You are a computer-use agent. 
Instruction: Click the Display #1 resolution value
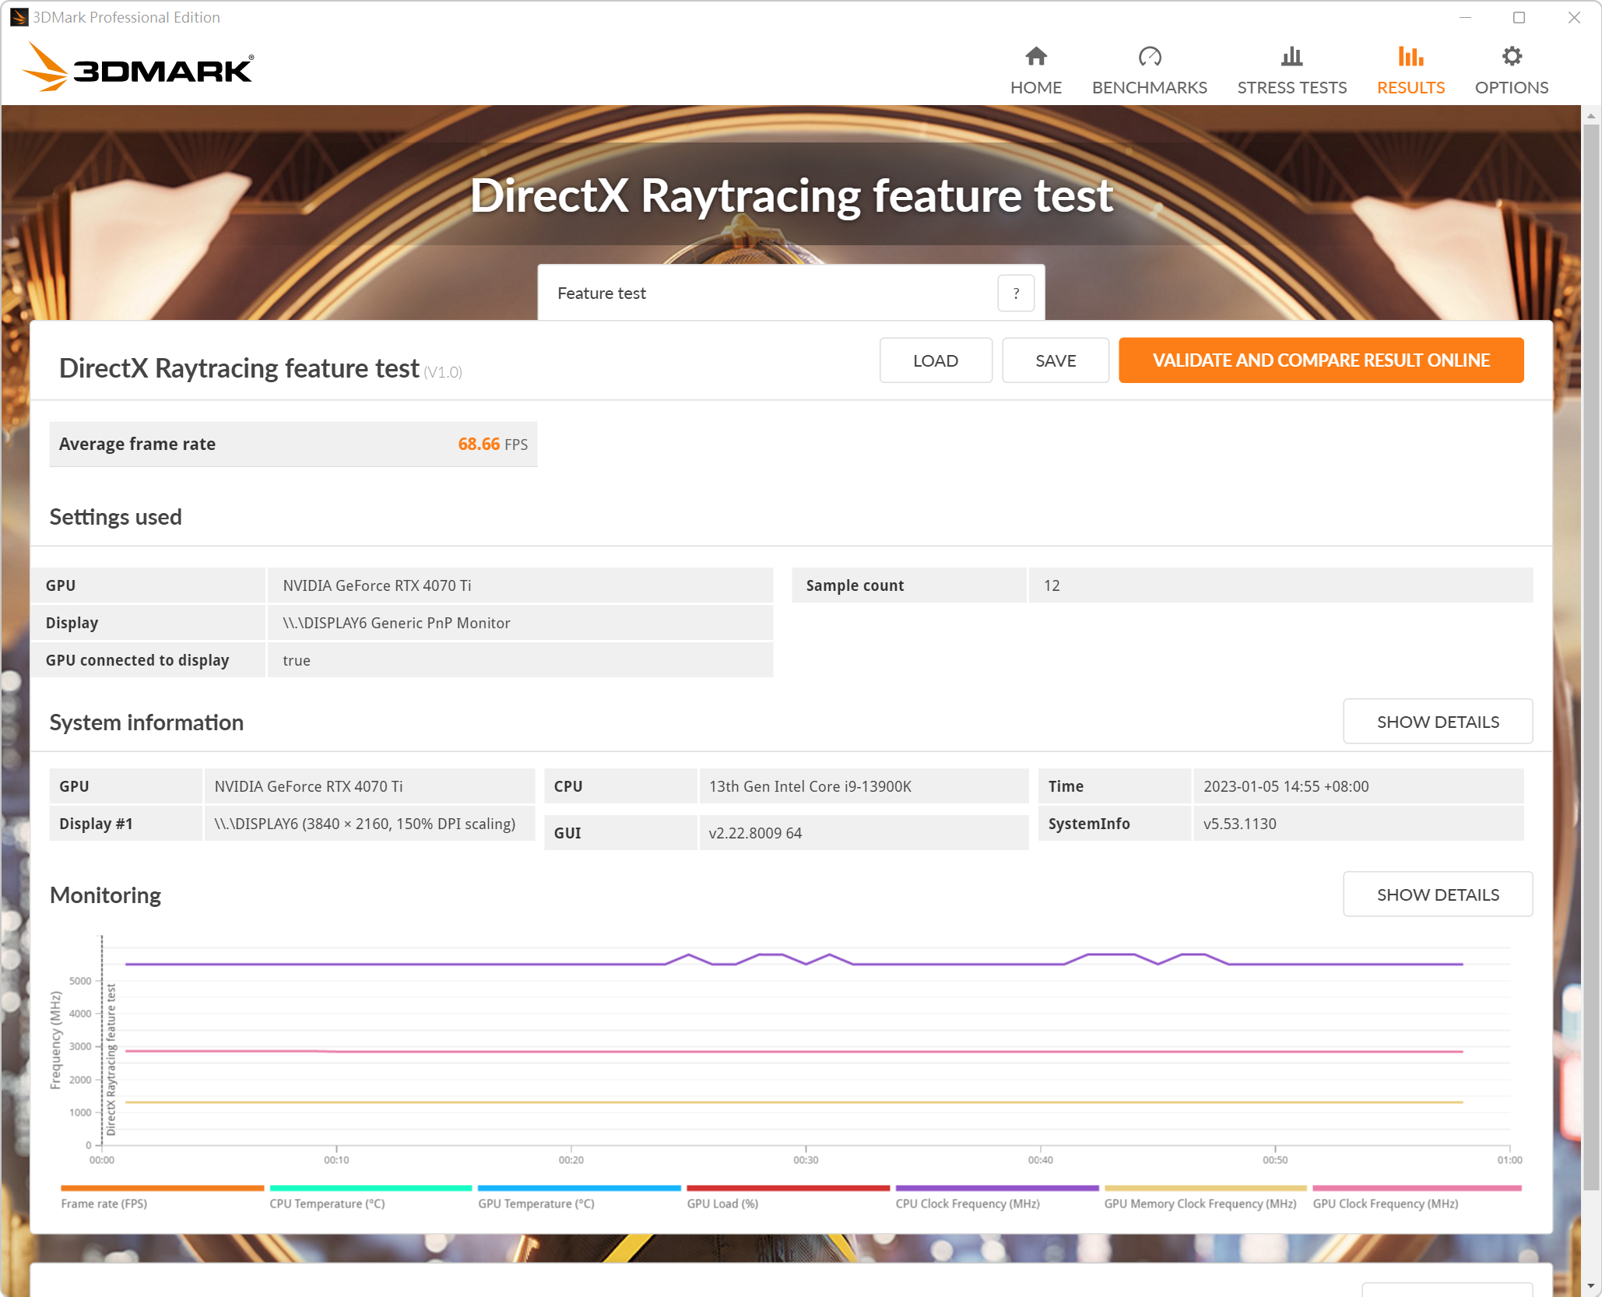point(364,824)
